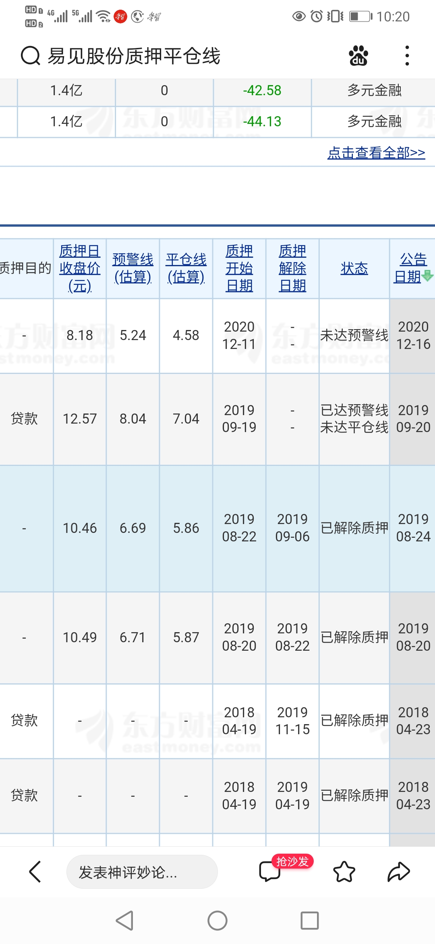Screen dimensions: 435x944
Task: Tap the 5.24 warning line value
Action: click(133, 335)
